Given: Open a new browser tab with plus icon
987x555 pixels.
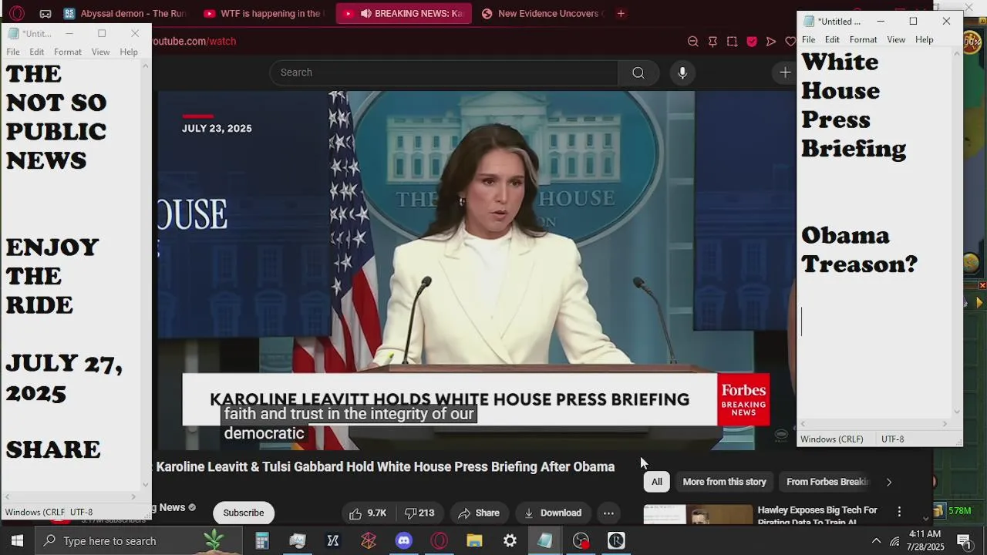Looking at the screenshot, I should (x=621, y=13).
